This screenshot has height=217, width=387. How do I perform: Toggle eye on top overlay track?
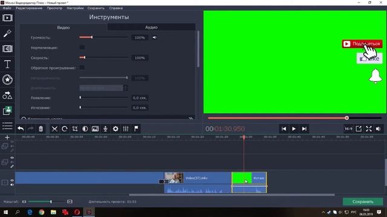pyautogui.click(x=12, y=142)
